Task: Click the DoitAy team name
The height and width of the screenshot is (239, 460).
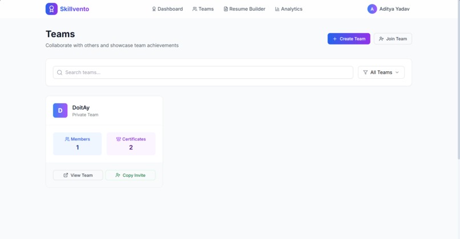Action: (x=81, y=108)
